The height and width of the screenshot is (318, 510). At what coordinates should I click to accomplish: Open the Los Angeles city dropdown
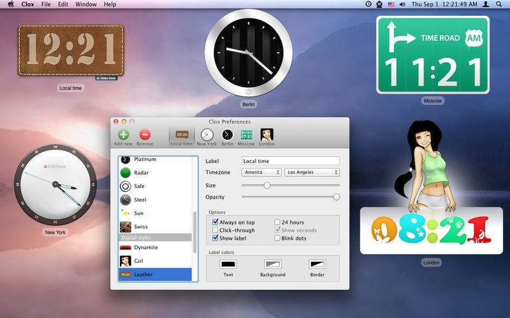[x=312, y=172]
